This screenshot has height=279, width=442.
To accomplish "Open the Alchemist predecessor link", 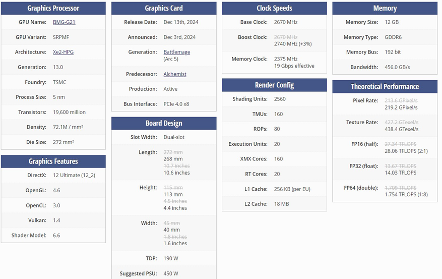I will [x=175, y=74].
